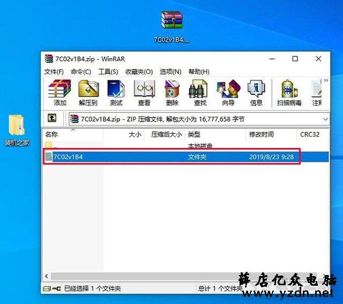
Task: Click the WinRAR title bar icon
Action: pyautogui.click(x=49, y=59)
